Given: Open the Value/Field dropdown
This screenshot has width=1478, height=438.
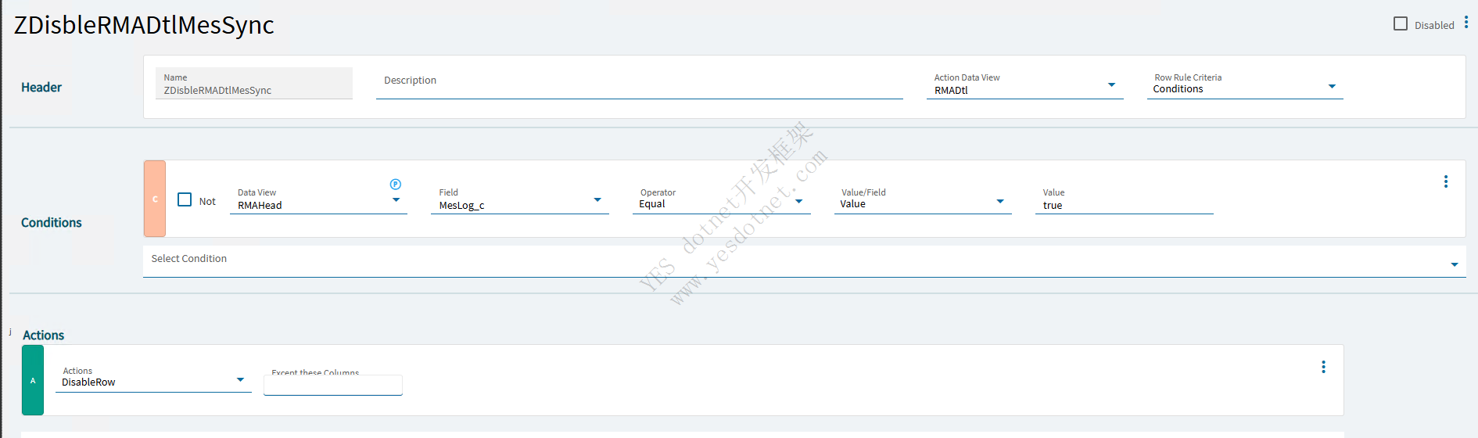Looking at the screenshot, I should 999,202.
